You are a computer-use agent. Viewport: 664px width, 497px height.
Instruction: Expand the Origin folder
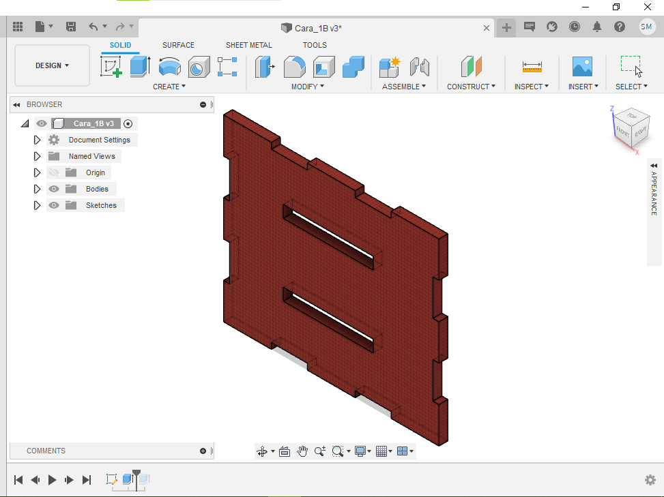(x=37, y=172)
